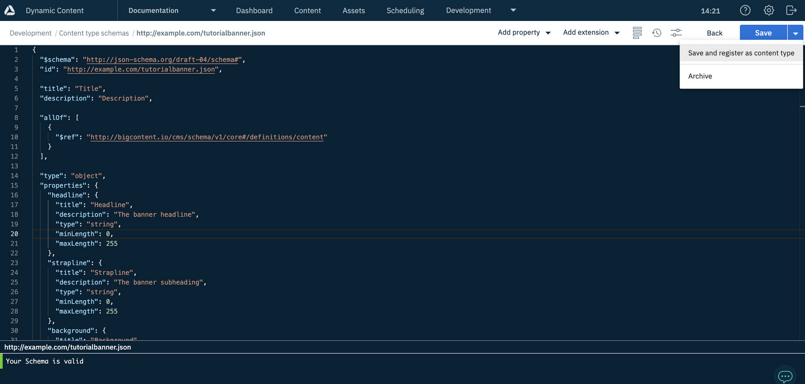
Task: Click the minLength value on line 20
Action: pyautogui.click(x=108, y=234)
